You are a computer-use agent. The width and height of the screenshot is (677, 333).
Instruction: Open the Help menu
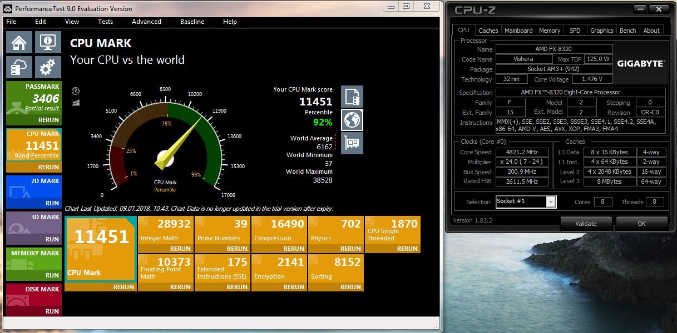tap(230, 22)
